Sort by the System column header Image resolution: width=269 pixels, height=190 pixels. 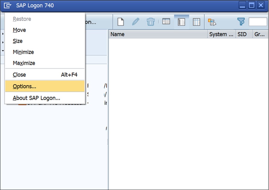click(221, 34)
